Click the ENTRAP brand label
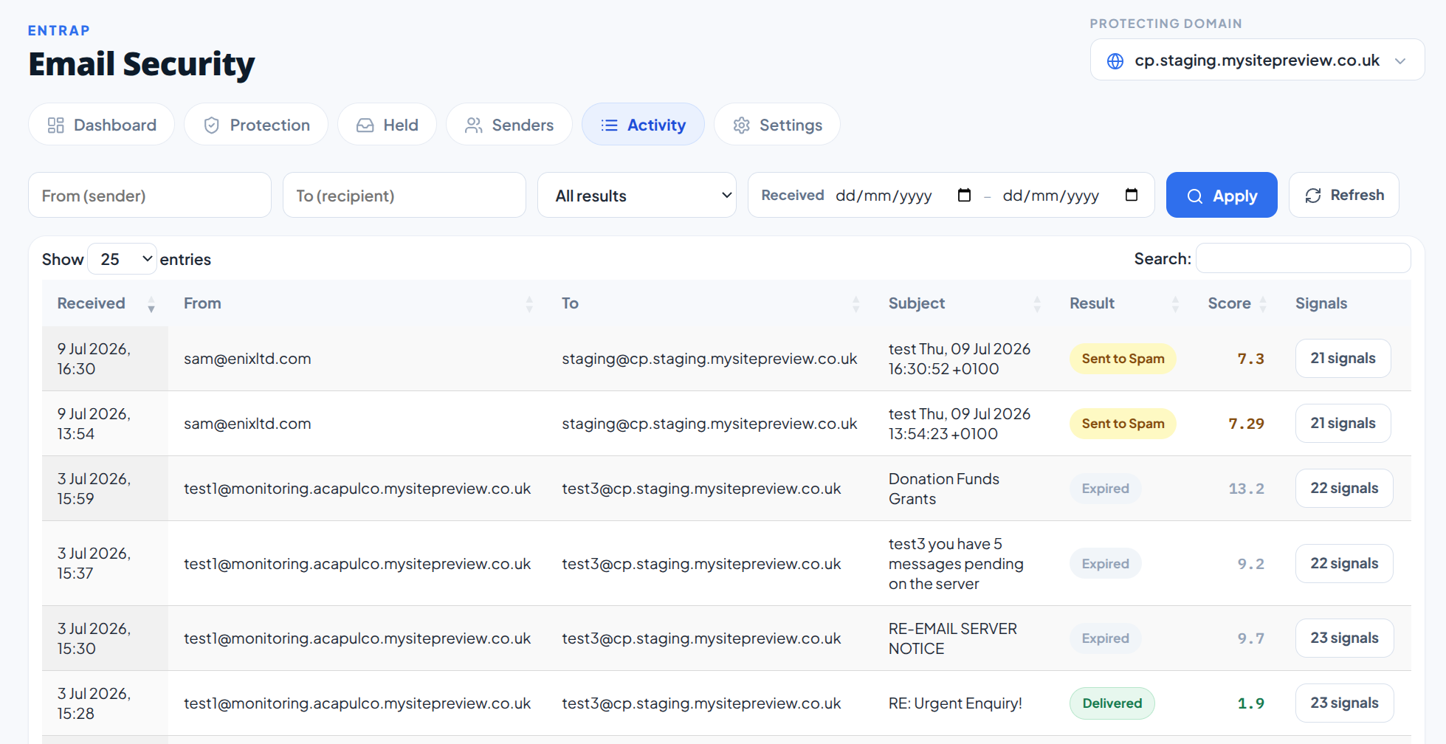1446x744 pixels. tap(59, 30)
